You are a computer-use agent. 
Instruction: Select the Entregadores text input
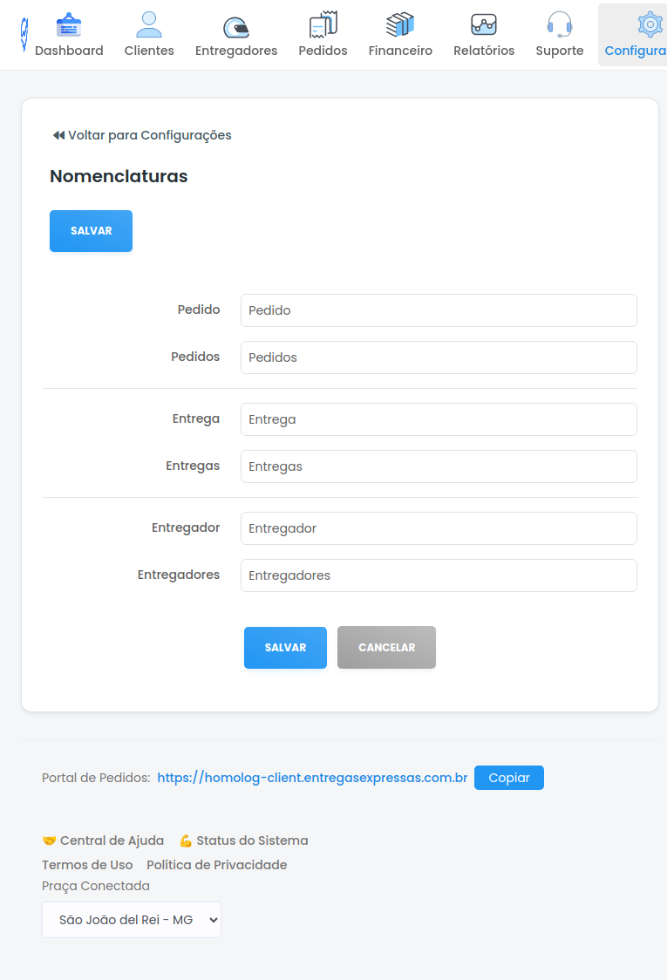tap(439, 575)
